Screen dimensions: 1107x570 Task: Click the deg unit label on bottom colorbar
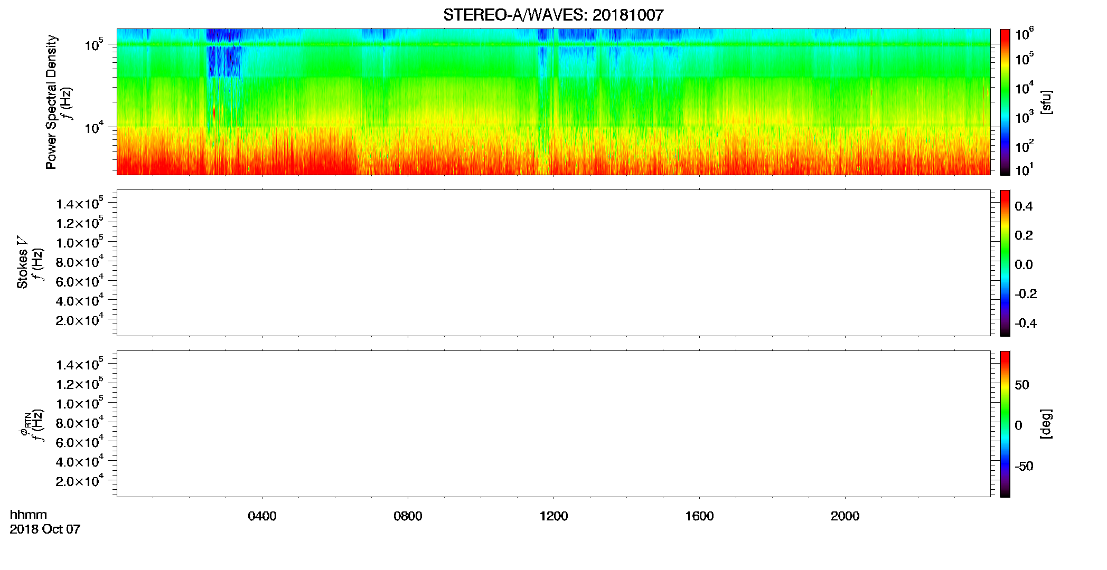point(1046,424)
